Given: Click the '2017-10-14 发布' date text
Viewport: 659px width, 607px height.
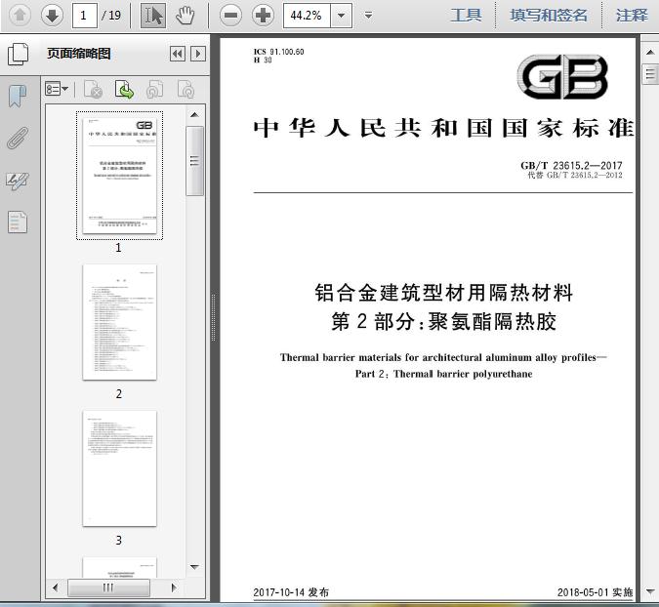Looking at the screenshot, I should 291,592.
